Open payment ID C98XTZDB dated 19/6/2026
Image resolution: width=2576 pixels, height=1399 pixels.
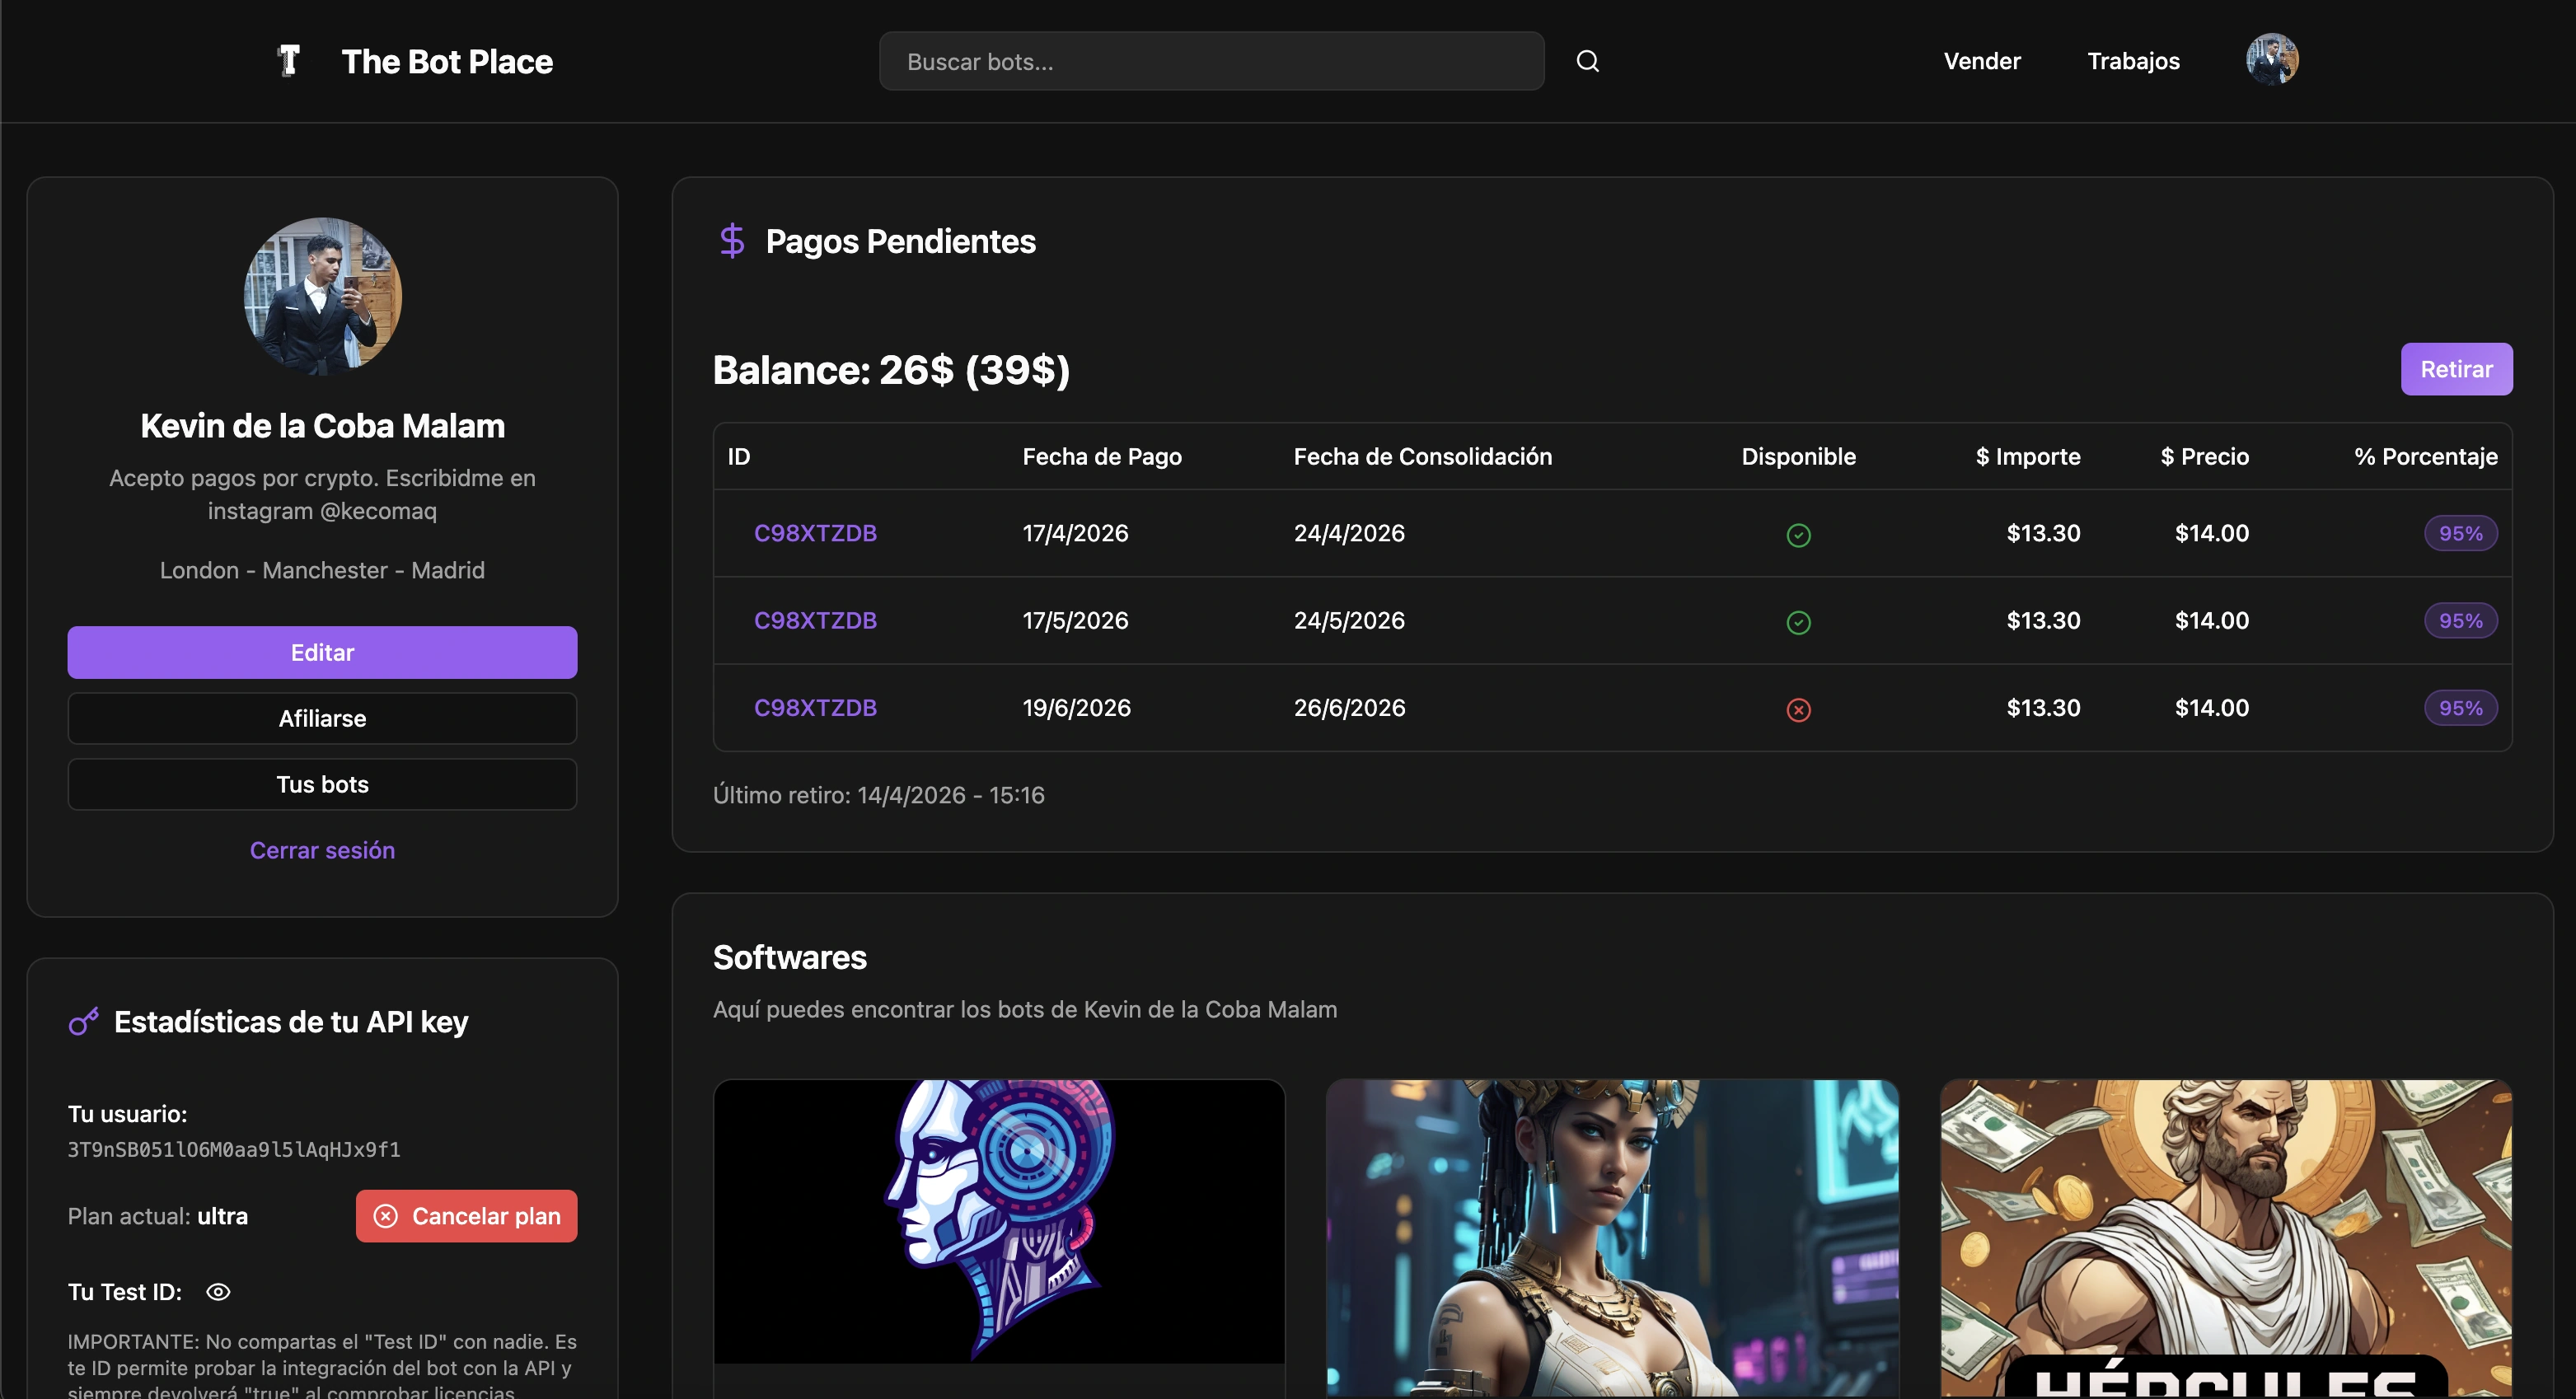815,708
